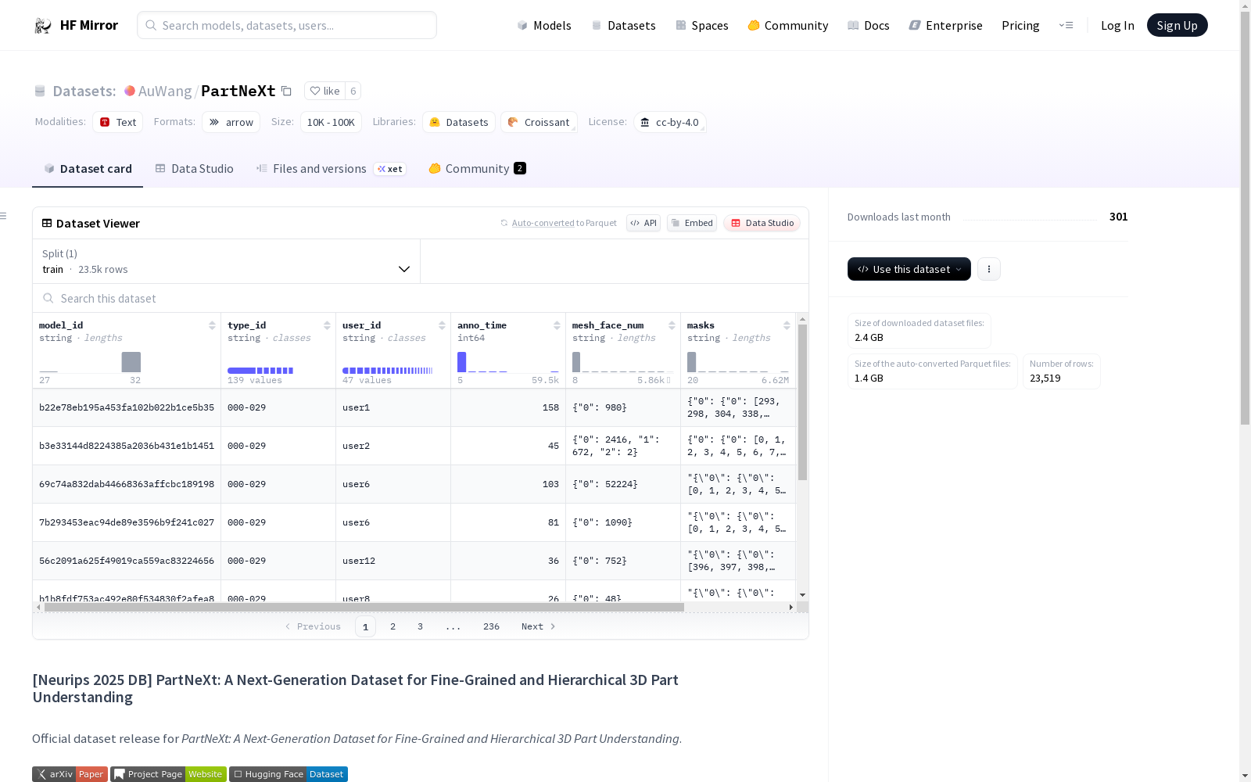The image size is (1251, 782).
Task: Open Community in the top navigation
Action: click(x=788, y=26)
